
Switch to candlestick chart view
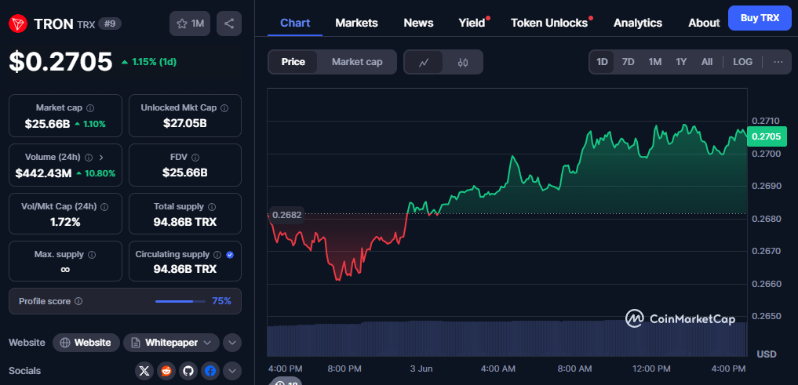[x=463, y=62]
